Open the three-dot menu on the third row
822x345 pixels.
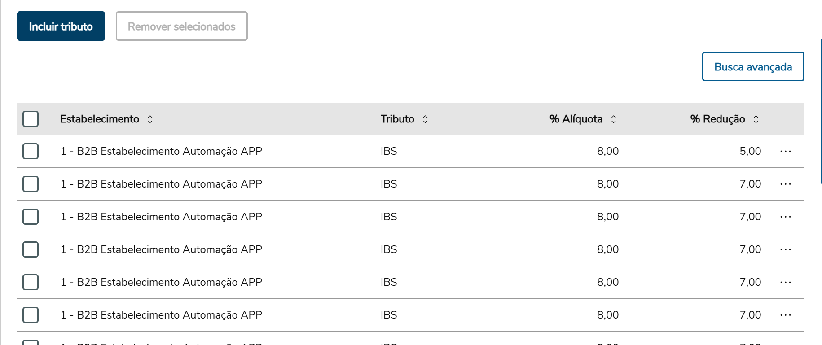[785, 217]
